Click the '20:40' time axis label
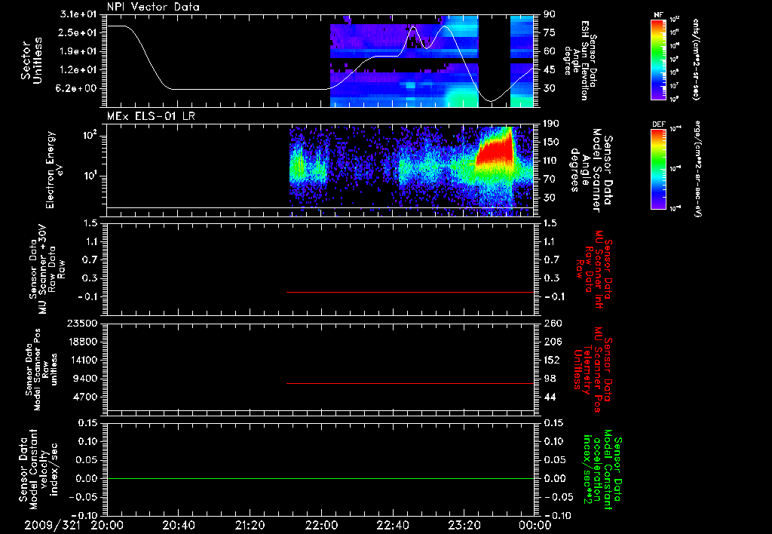Viewport: 772px width, 534px height. pos(179,526)
